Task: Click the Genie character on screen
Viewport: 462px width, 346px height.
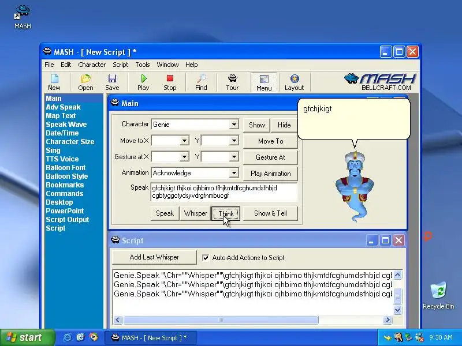Action: [355, 186]
